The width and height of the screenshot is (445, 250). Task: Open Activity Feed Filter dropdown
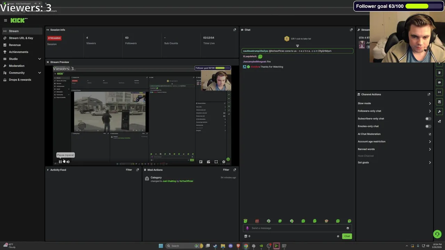(x=129, y=170)
